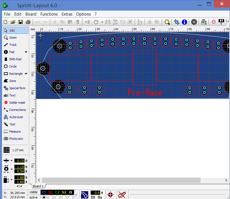Image resolution: width=230 pixels, height=199 pixels.
Task: Select the SMD-Pad tool
Action: (x=15, y=59)
